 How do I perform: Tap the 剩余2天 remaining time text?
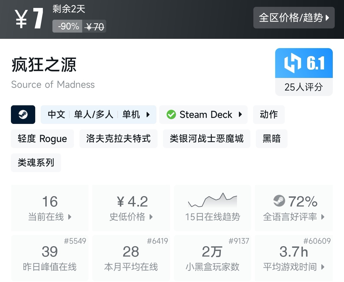click(x=69, y=9)
